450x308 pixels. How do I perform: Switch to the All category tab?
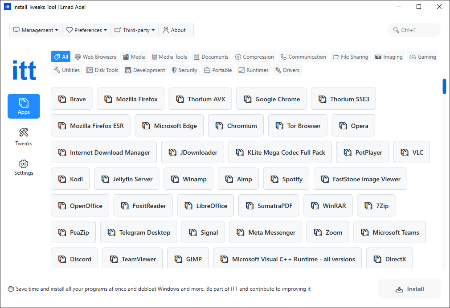[61, 57]
